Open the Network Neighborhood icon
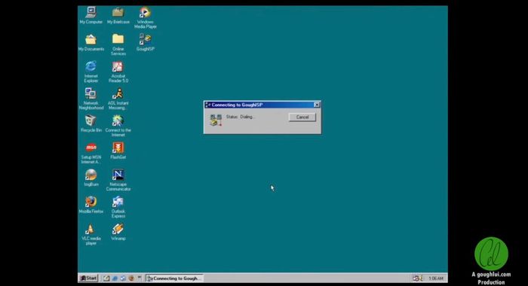This screenshot has height=286, width=528. (91, 99)
